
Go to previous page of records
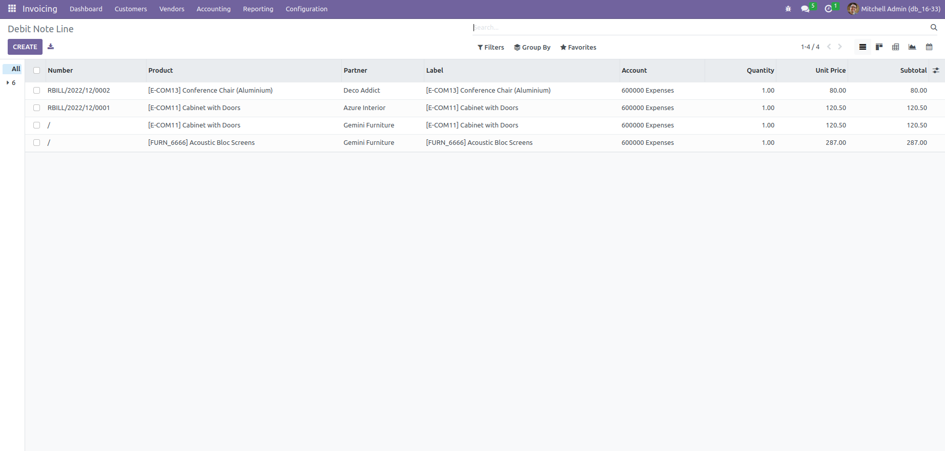tap(829, 47)
